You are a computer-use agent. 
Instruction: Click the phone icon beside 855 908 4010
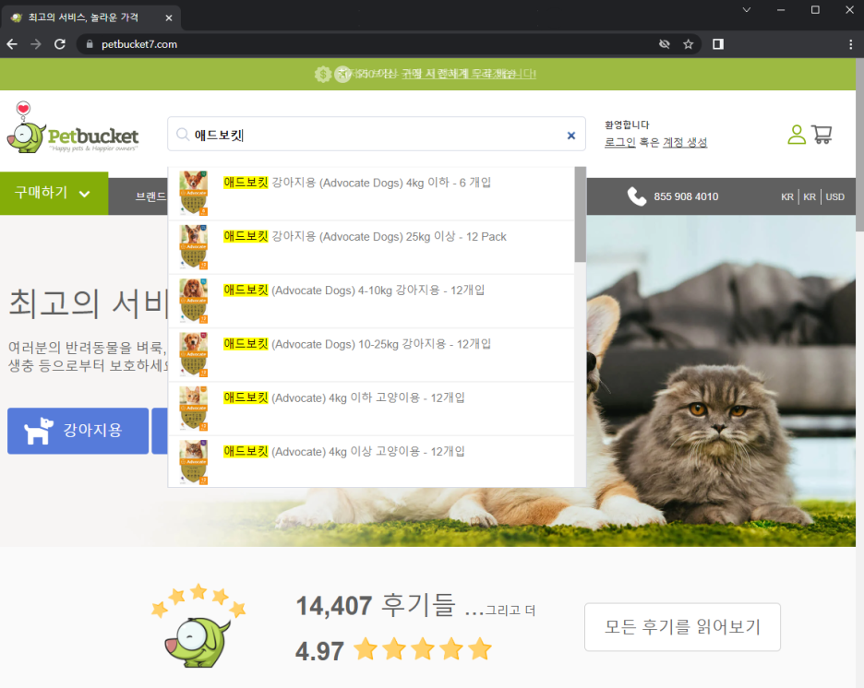point(636,196)
